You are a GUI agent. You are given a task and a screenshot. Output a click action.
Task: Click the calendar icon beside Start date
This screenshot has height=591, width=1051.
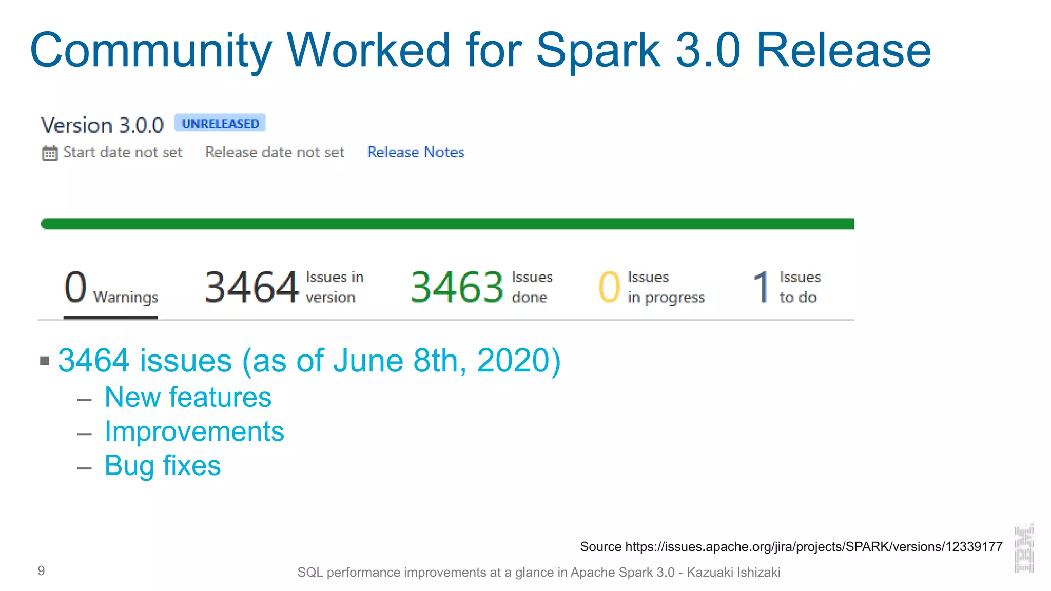(50, 153)
